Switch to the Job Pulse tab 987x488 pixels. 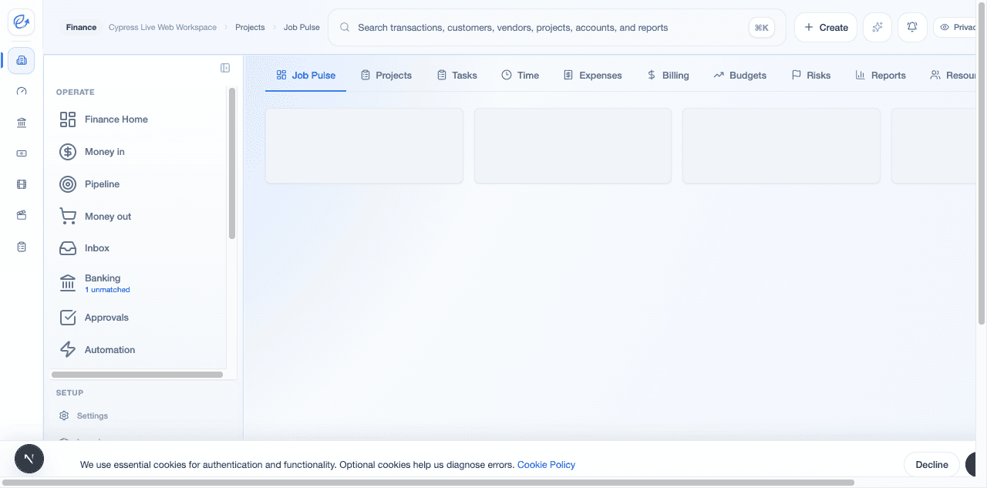[x=305, y=76]
